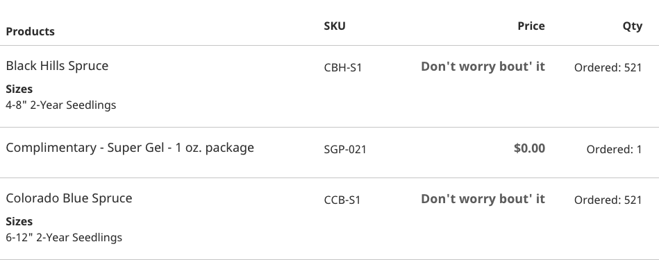Image resolution: width=659 pixels, height=260 pixels.
Task: Click 4-8" 2-Year Seedlings size text
Action: click(61, 105)
